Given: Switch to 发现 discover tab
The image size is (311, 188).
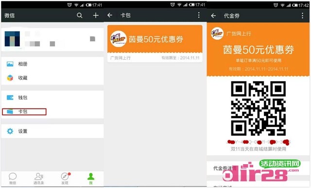Looking at the screenshot, I should (65, 179).
